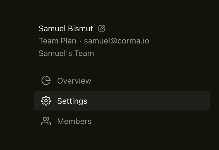This screenshot has width=219, height=150.
Task: Click the dot separator after Team Plan
Action: (80, 41)
